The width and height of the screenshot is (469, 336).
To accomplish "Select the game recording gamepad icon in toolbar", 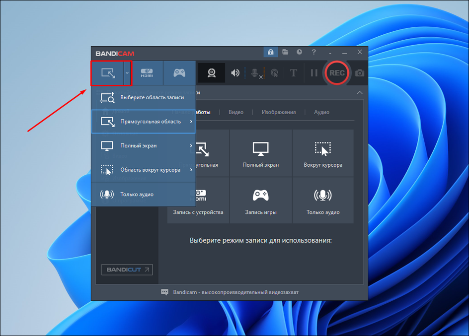I will click(179, 73).
